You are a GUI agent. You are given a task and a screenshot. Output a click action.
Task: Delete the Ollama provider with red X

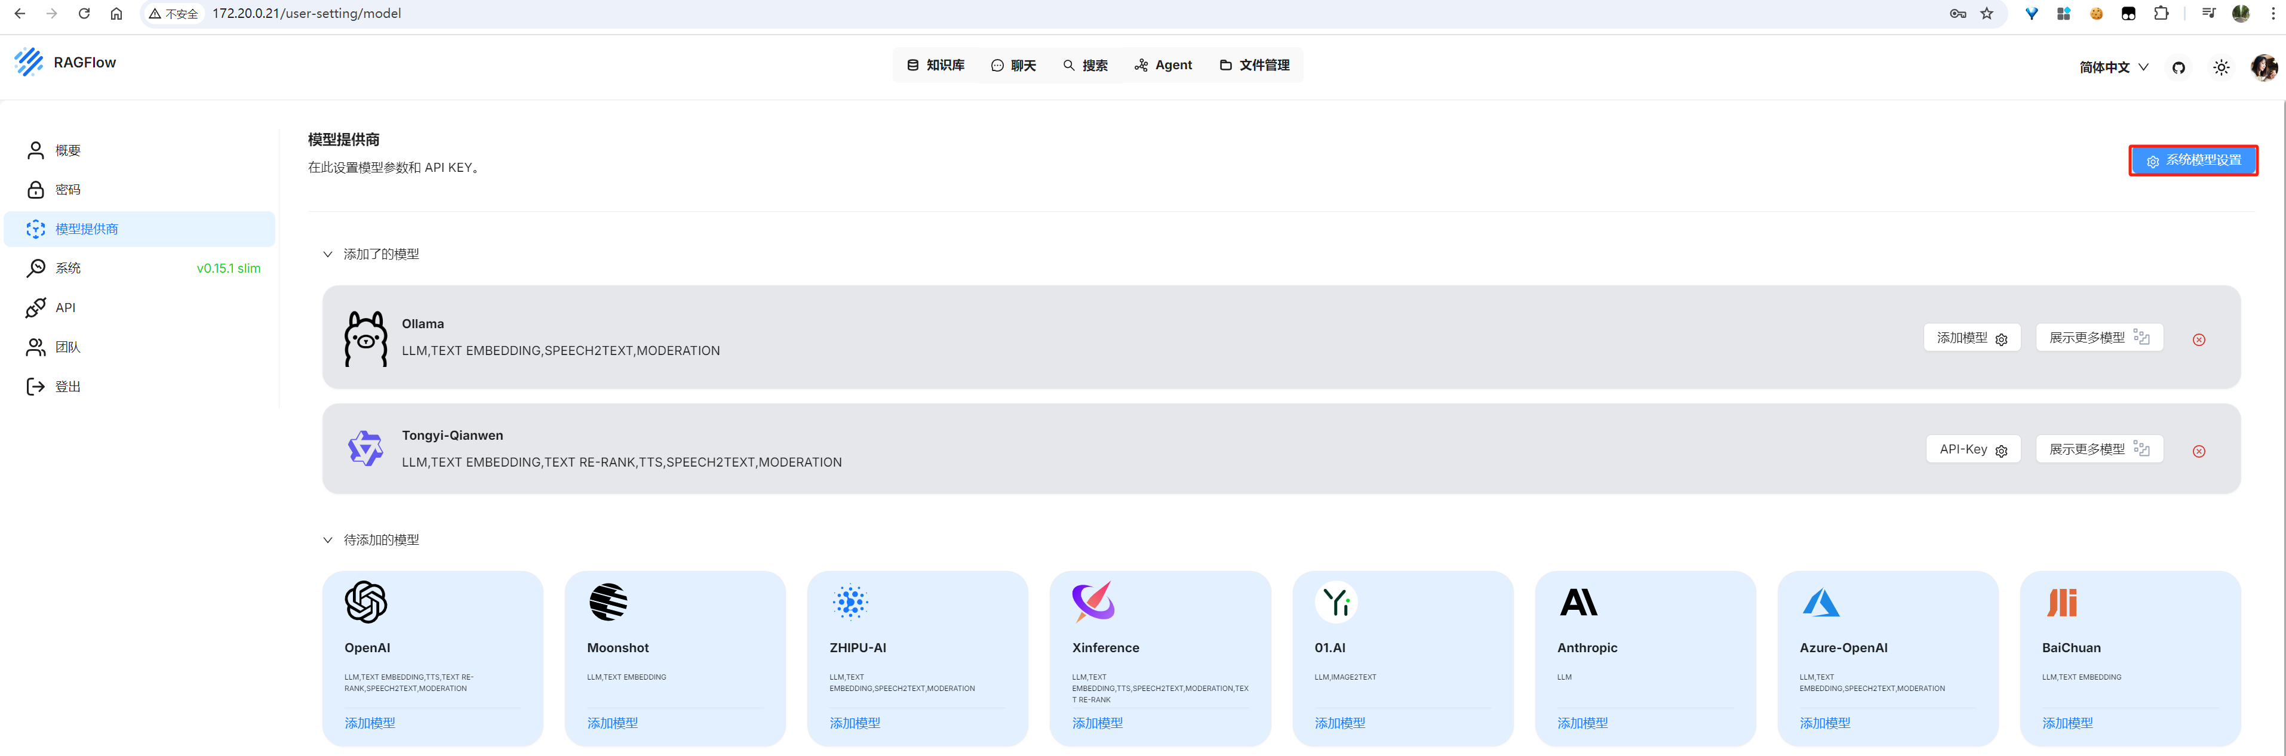pos(2198,340)
